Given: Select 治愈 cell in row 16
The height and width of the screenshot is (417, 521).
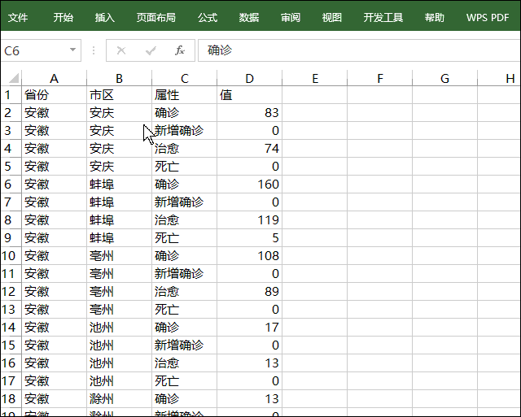Looking at the screenshot, I should (185, 363).
